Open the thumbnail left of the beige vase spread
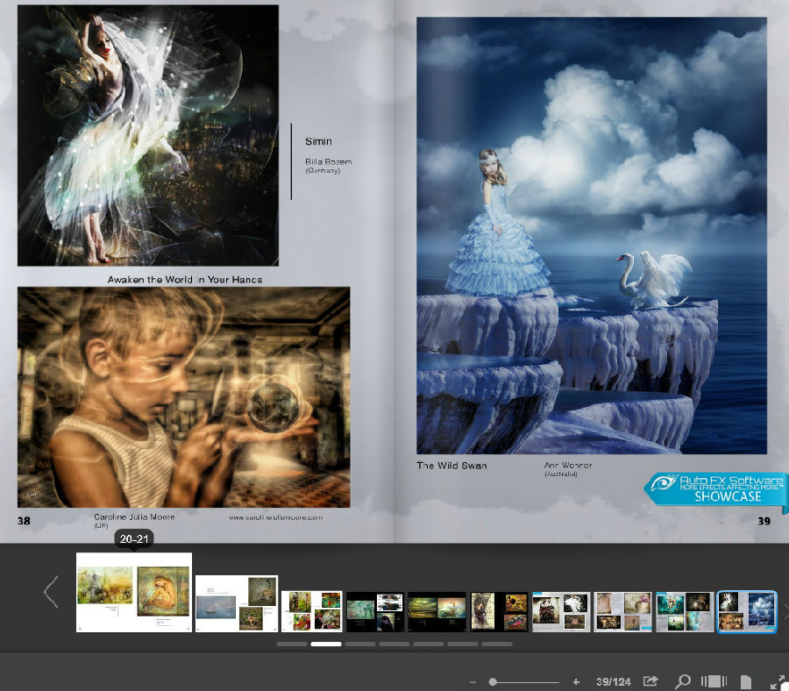This screenshot has width=789, height=691. coord(560,611)
